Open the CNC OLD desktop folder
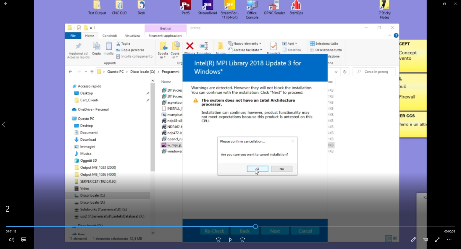Viewport: 461px width, 249px height. [119, 8]
